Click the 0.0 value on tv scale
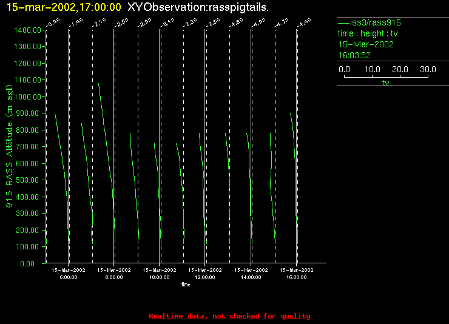This screenshot has width=449, height=324. [x=344, y=69]
